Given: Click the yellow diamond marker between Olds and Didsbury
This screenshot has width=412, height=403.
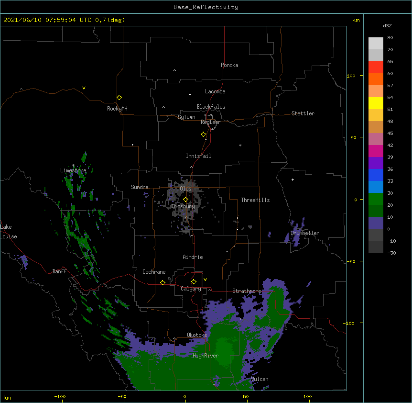Looking at the screenshot, I should 185,200.
